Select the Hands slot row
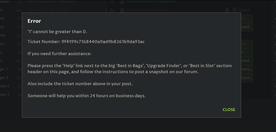This screenshot has height=132, width=276. pyautogui.click(x=3, y=35)
